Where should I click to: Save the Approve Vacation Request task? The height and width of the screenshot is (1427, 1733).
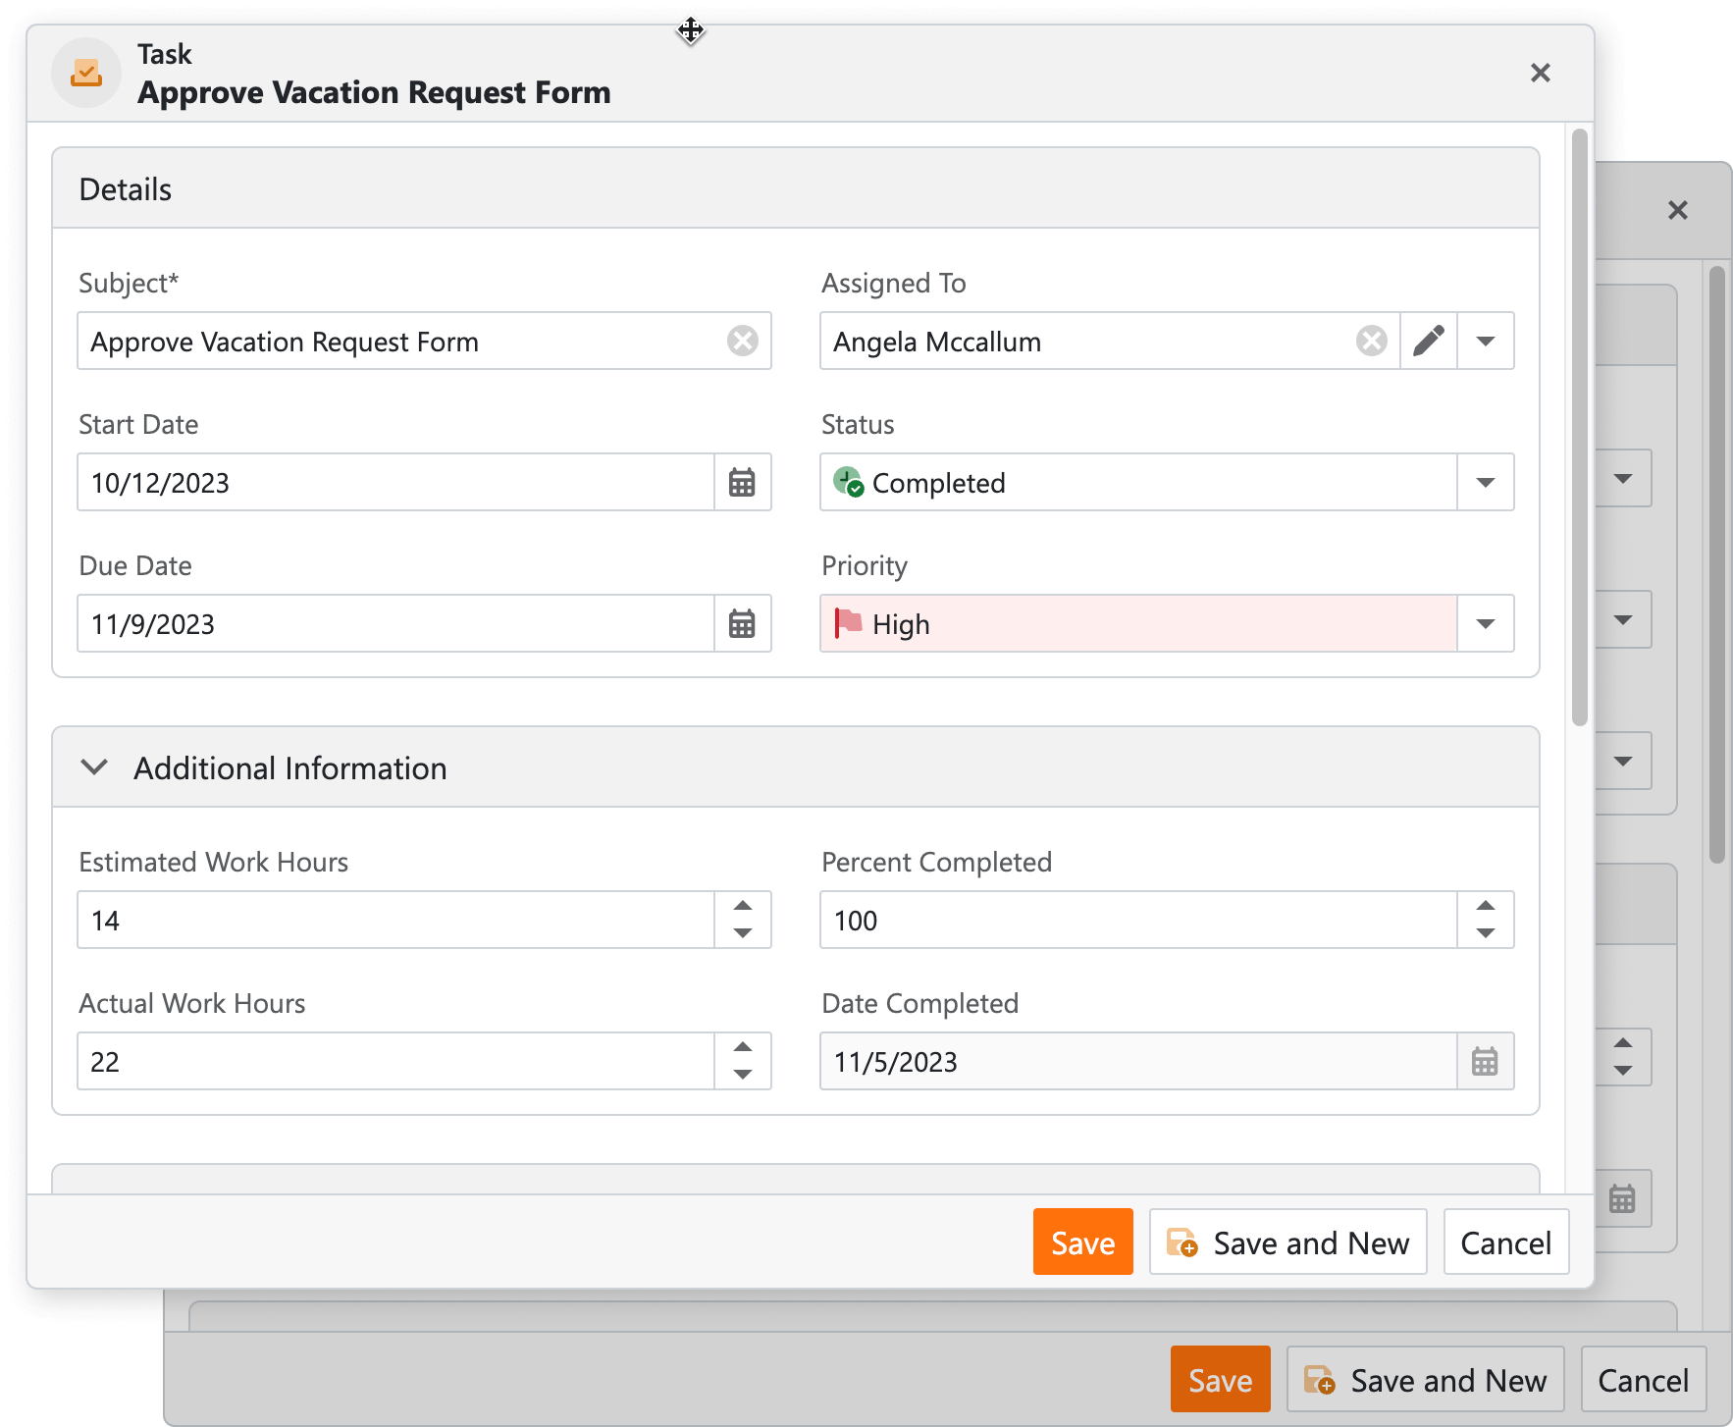click(1082, 1242)
